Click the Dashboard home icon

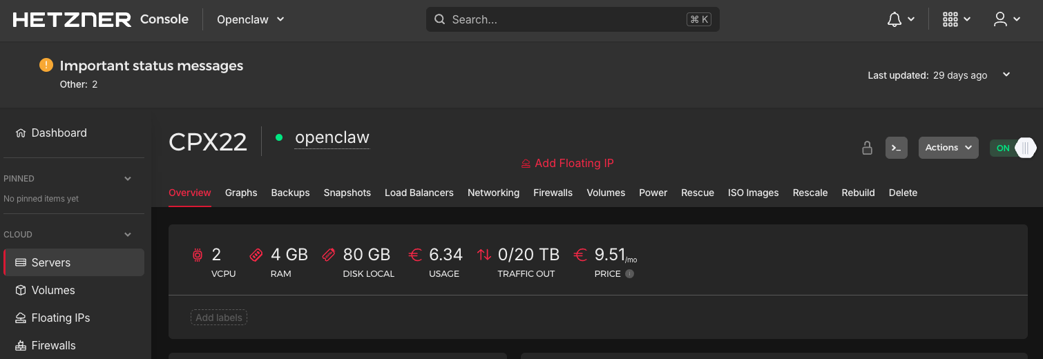coord(21,133)
